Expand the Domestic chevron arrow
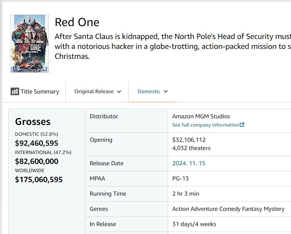 [166, 92]
